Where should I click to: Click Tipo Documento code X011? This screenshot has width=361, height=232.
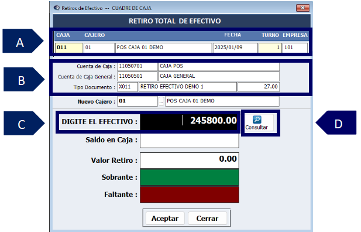(128, 87)
